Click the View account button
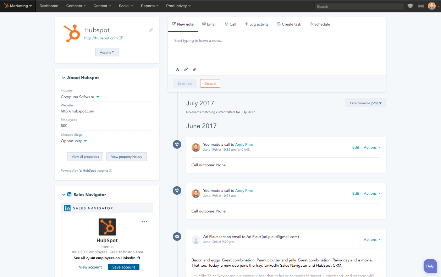The image size is (441, 277). (x=90, y=267)
